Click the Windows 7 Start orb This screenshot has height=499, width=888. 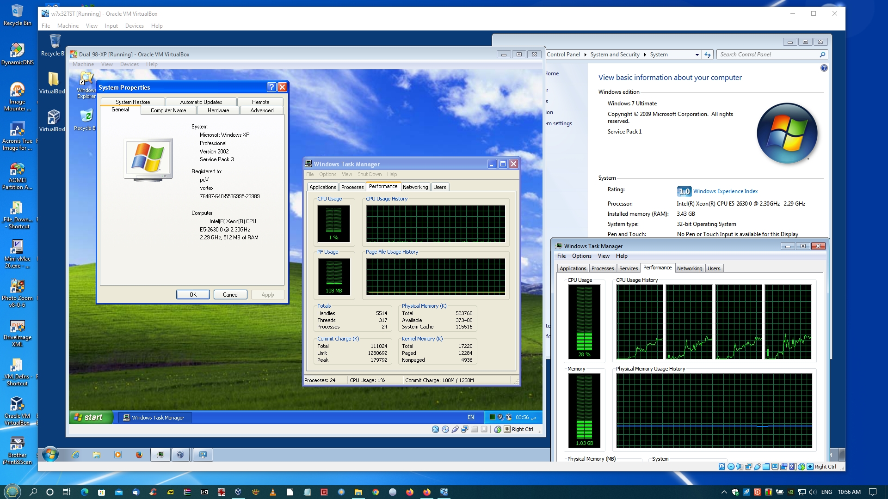point(50,455)
